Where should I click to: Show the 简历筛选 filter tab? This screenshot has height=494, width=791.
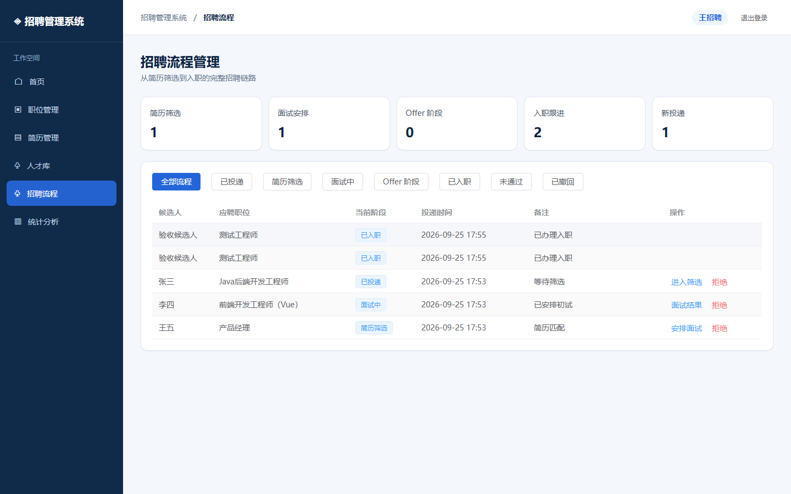click(x=287, y=182)
